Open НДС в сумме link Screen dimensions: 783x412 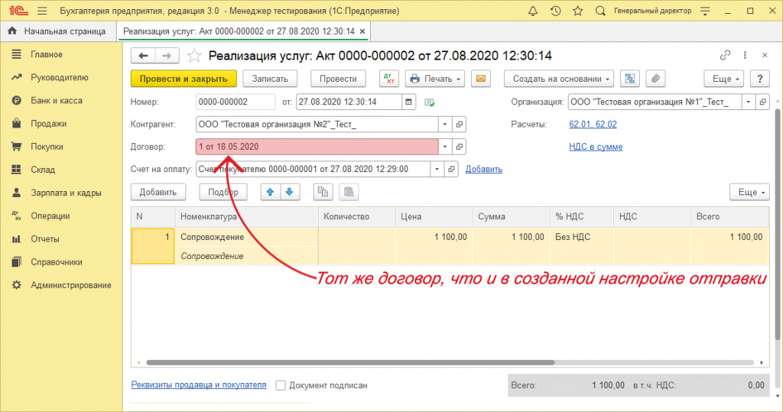596,147
